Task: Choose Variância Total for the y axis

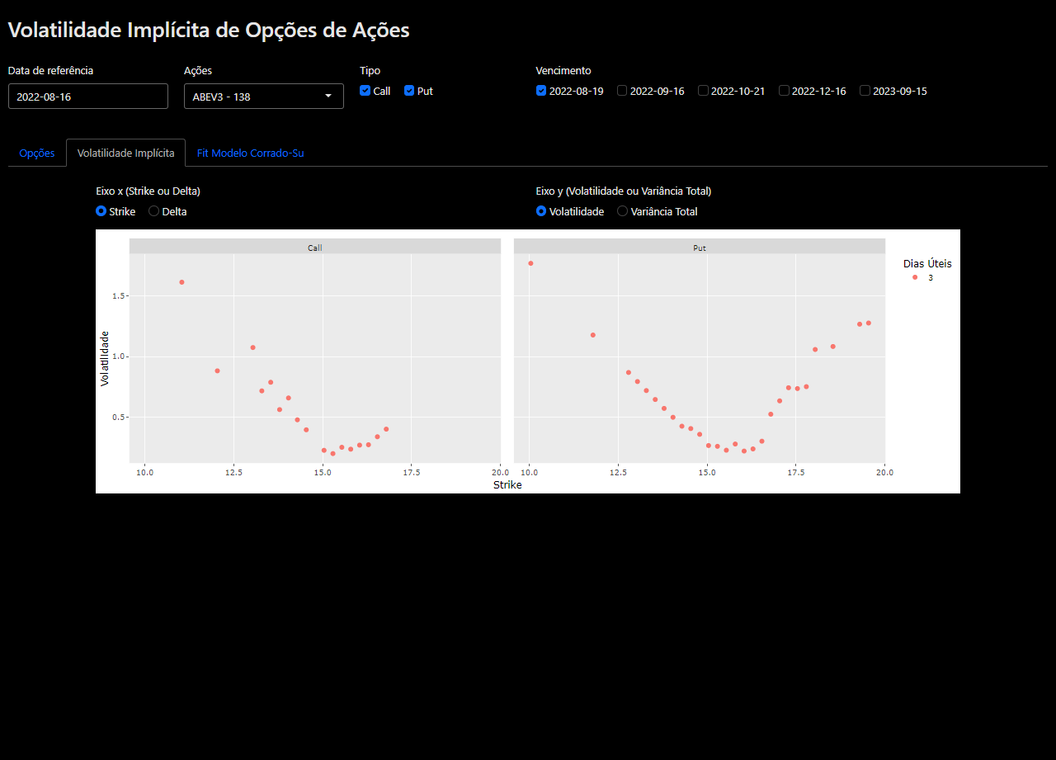Action: (623, 211)
